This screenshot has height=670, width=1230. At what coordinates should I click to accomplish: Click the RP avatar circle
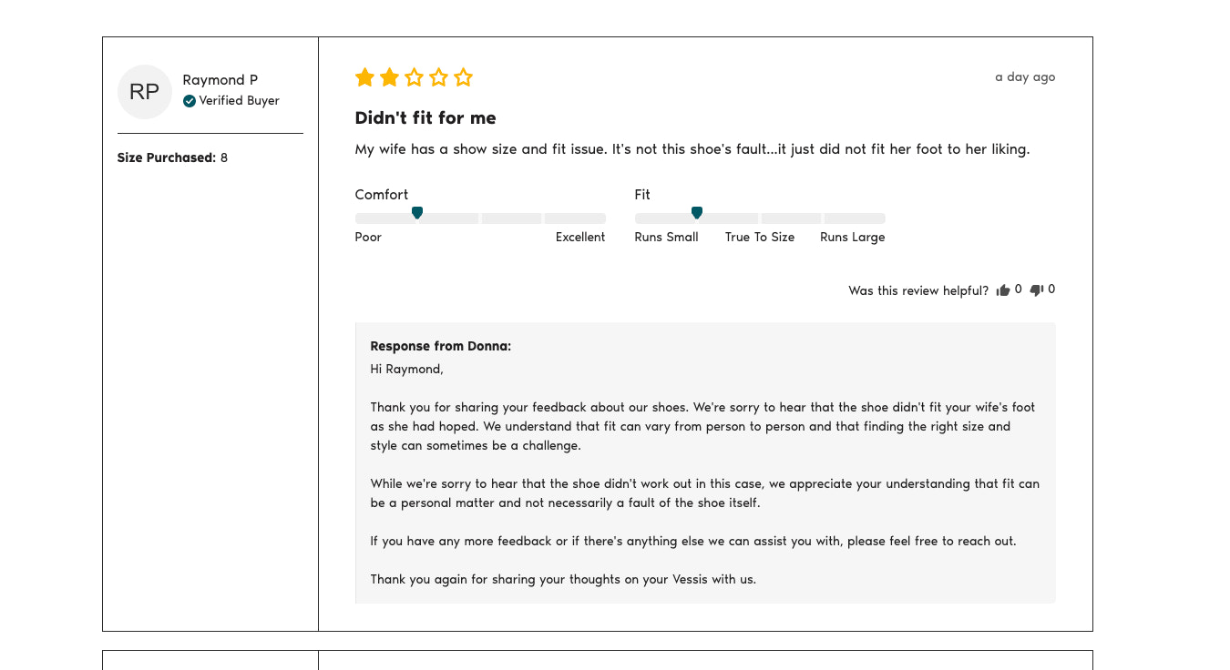(x=145, y=92)
